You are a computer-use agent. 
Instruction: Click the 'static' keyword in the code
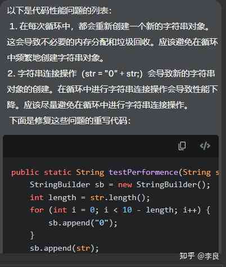[58, 172]
